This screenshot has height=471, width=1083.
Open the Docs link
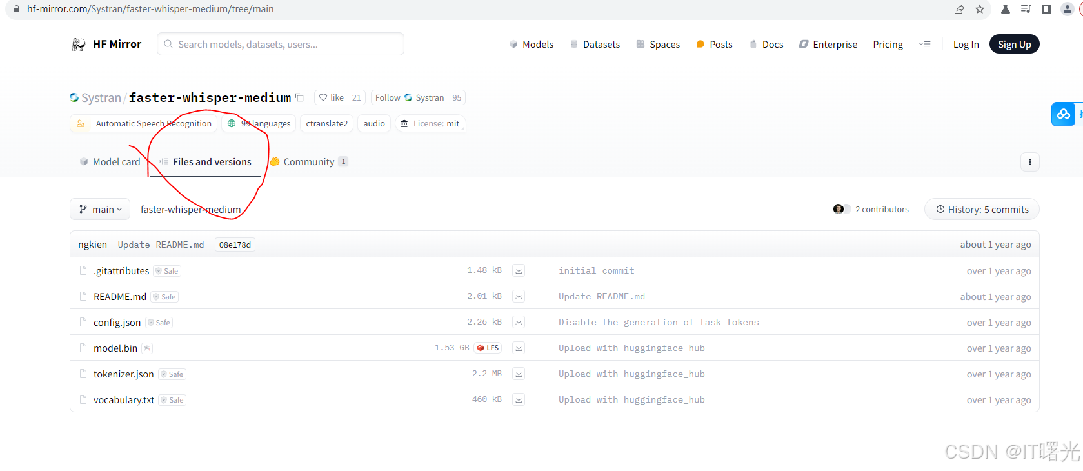(x=766, y=44)
